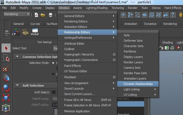Click the red snap viewport panel icon

[x=178, y=48]
